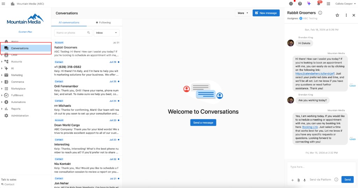Click the Send a message button

(203, 123)
